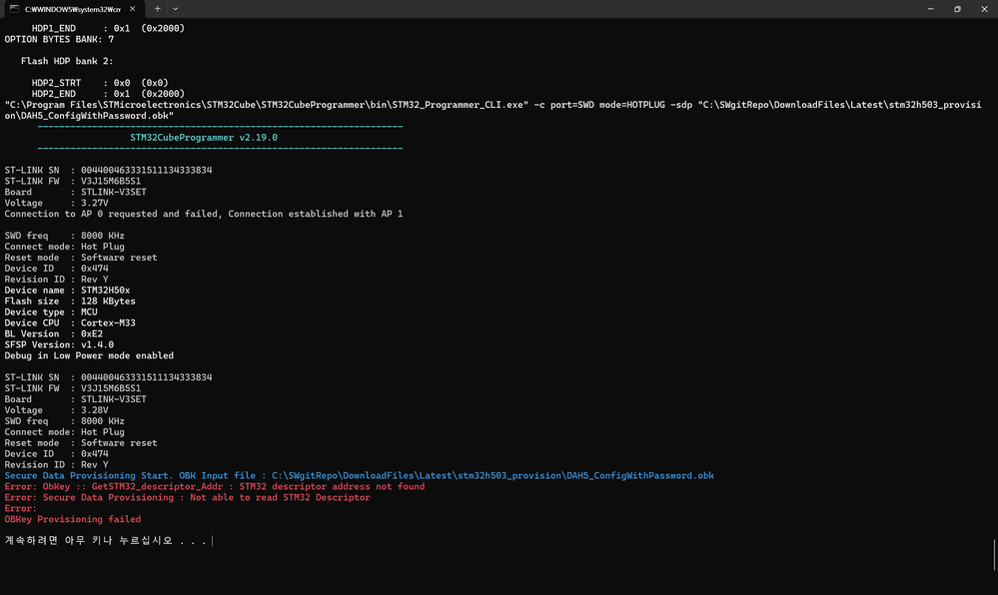Click the Korean 'press any key' prompt line
The image size is (998, 595).
(106, 541)
